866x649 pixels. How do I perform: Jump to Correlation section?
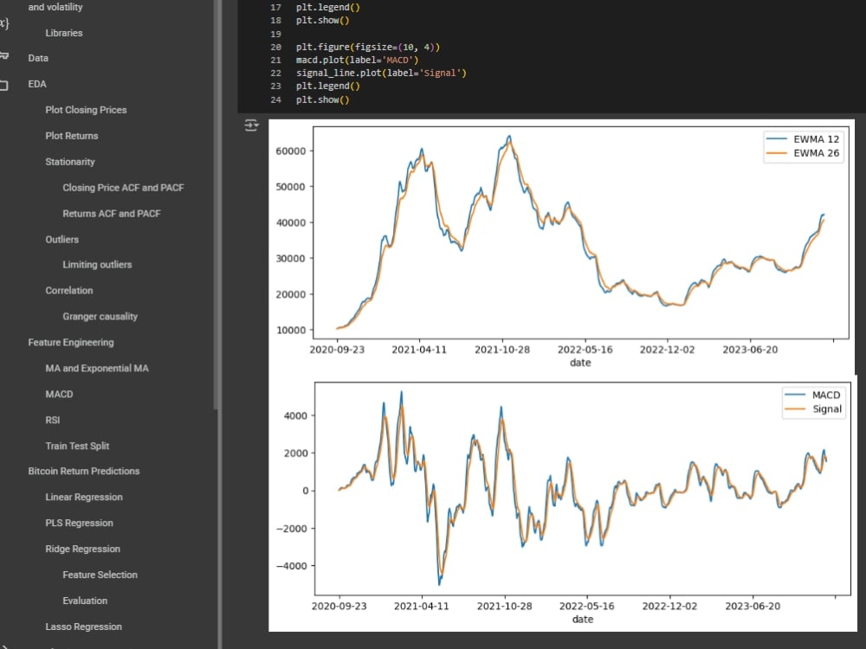click(x=69, y=290)
